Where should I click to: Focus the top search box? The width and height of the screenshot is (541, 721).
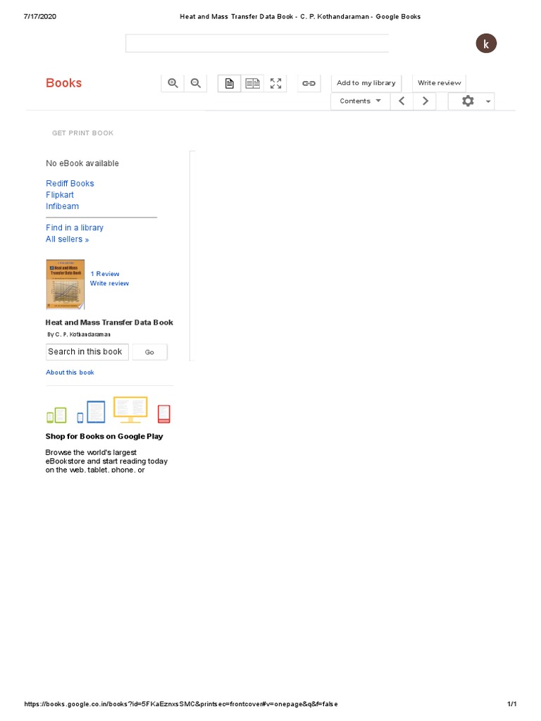click(x=257, y=43)
